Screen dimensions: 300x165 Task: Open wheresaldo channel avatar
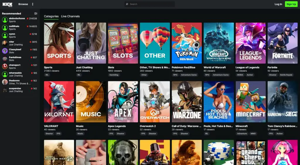(5, 74)
